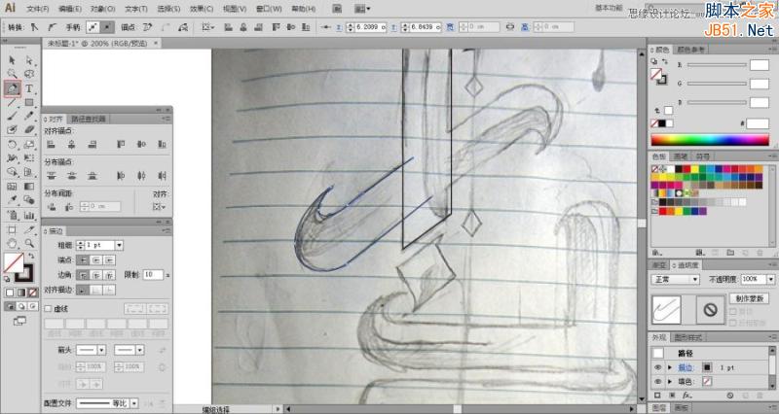Select the Lasso tool
Image resolution: width=779 pixels, height=414 pixels.
(x=29, y=75)
